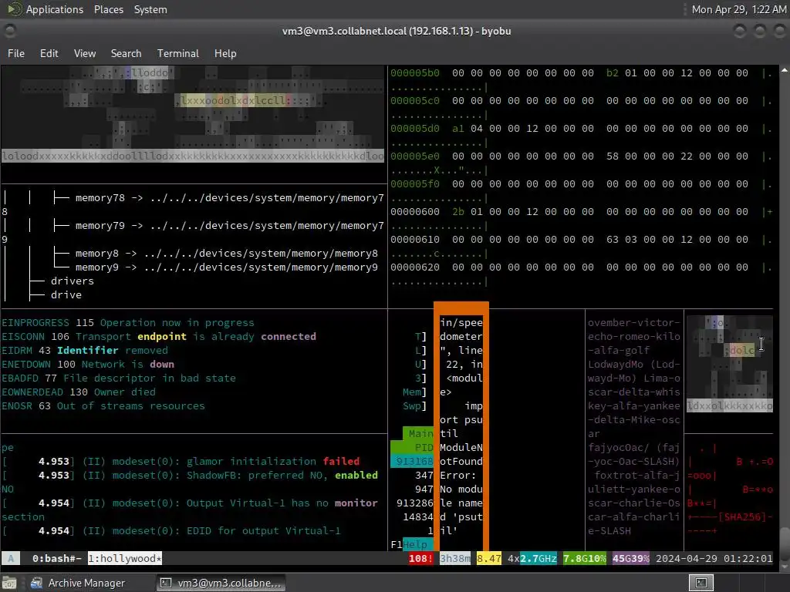Screen dimensions: 790x592
Task: Click the EBADFD 77 error line
Action: (118, 378)
